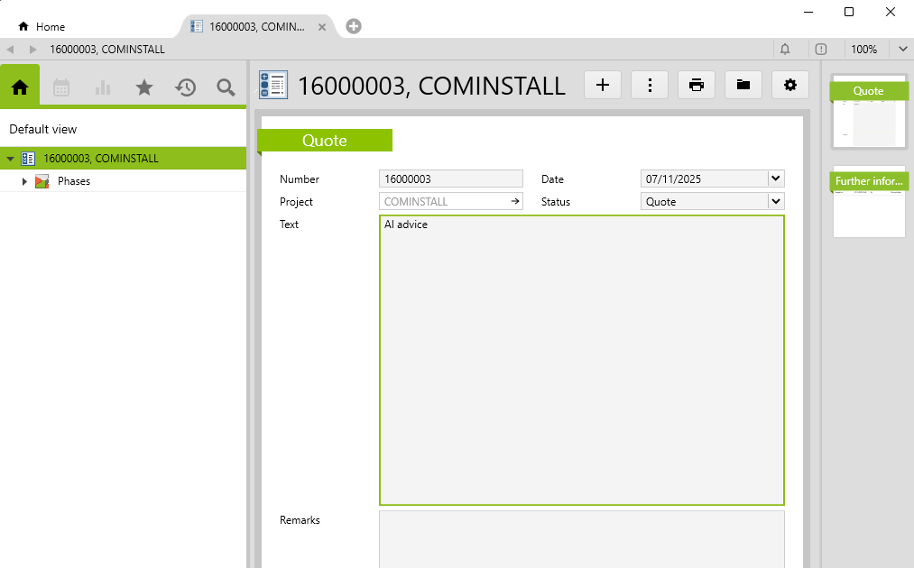Screen dimensions: 914x568
Task: Show favorites with the star icon
Action: pyautogui.click(x=143, y=87)
